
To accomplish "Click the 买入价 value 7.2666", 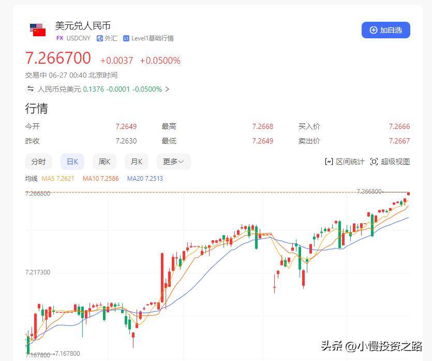I will coord(399,126).
